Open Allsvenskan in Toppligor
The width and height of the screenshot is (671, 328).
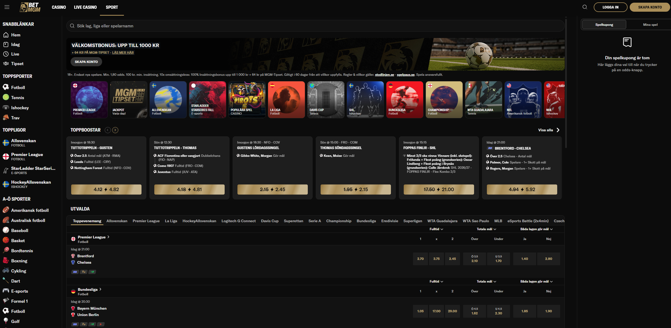point(23,143)
